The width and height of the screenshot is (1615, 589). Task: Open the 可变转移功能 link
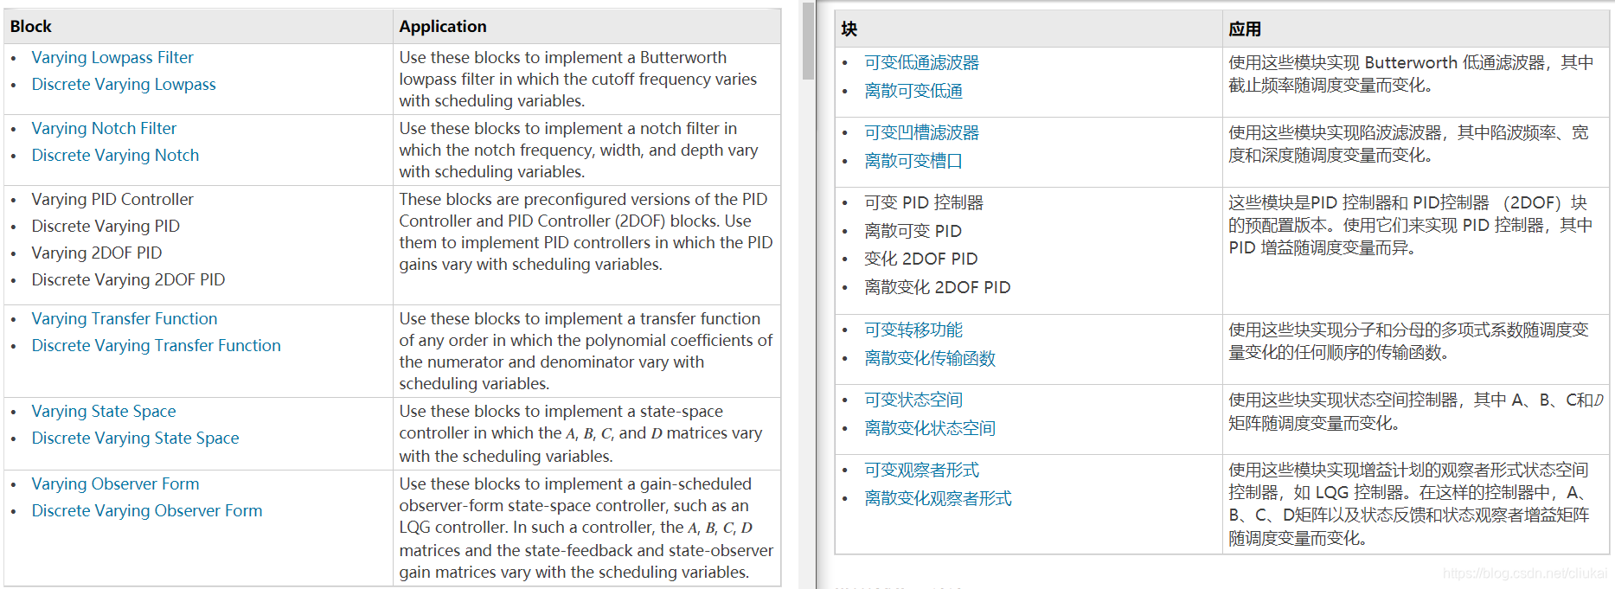point(913,330)
